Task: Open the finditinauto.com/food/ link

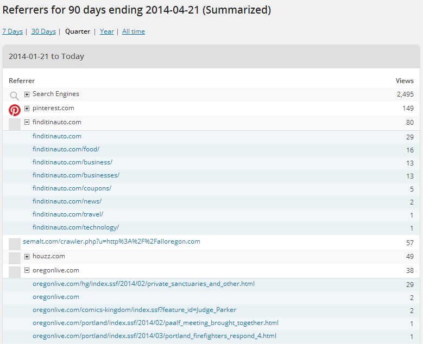Action: (x=66, y=149)
